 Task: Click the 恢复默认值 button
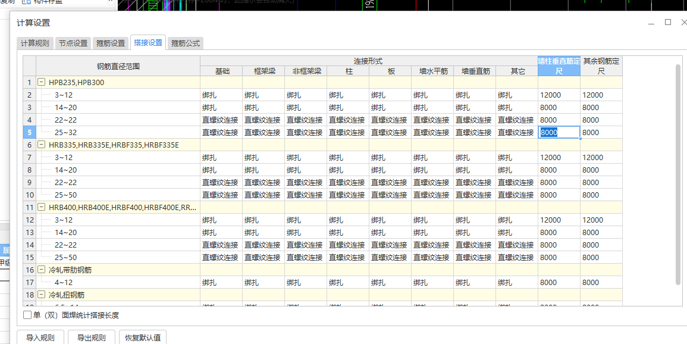143,338
